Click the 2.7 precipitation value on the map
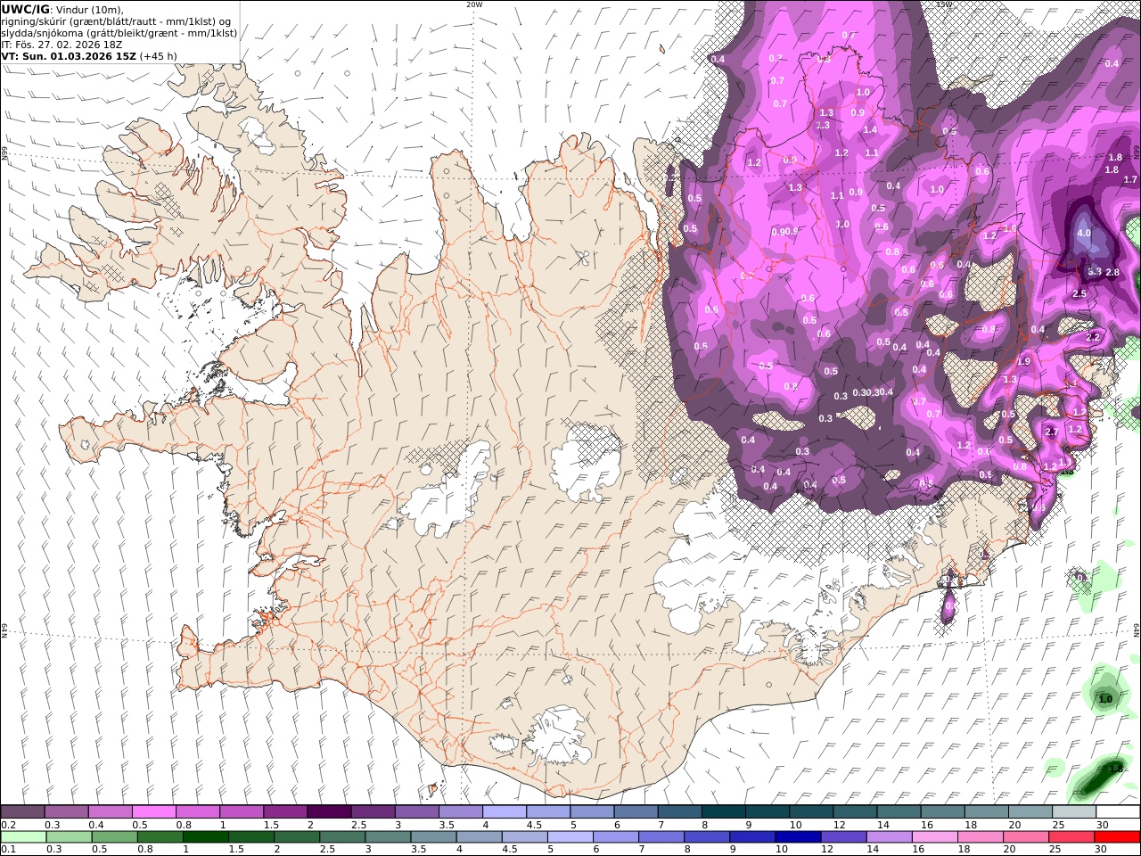This screenshot has width=1141, height=856. click(x=1051, y=432)
